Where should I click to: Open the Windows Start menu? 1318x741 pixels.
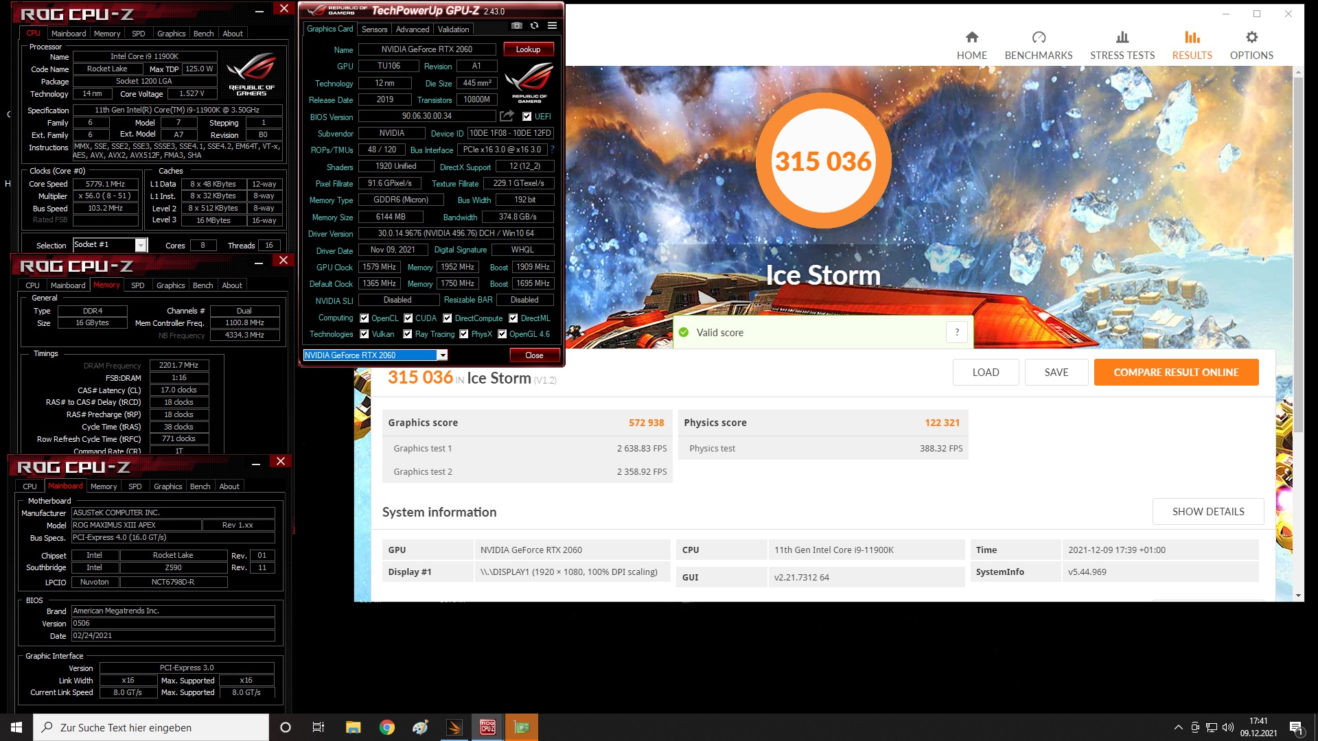[x=16, y=727]
